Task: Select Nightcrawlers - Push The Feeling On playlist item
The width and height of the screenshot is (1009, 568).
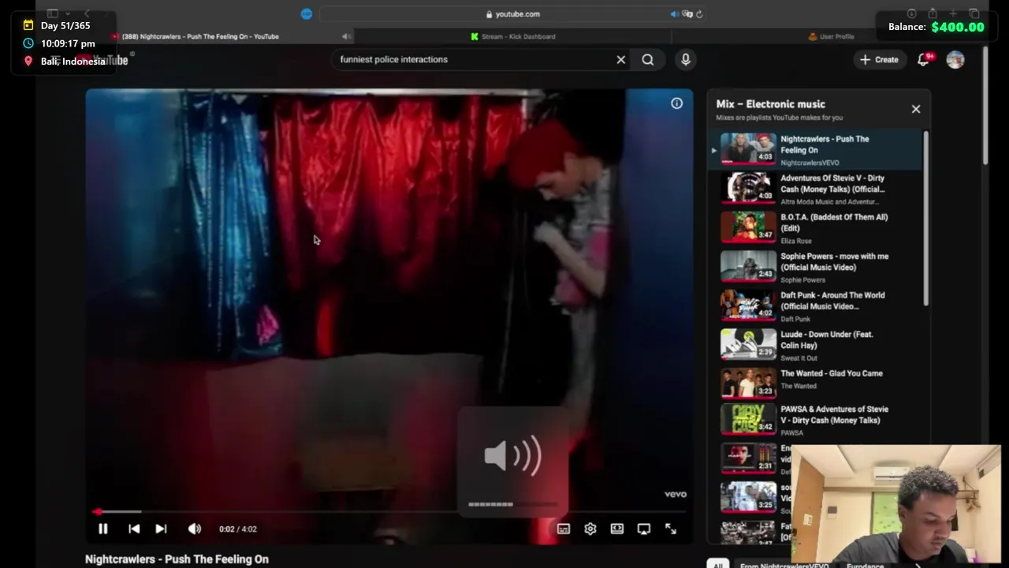Action: pos(817,150)
